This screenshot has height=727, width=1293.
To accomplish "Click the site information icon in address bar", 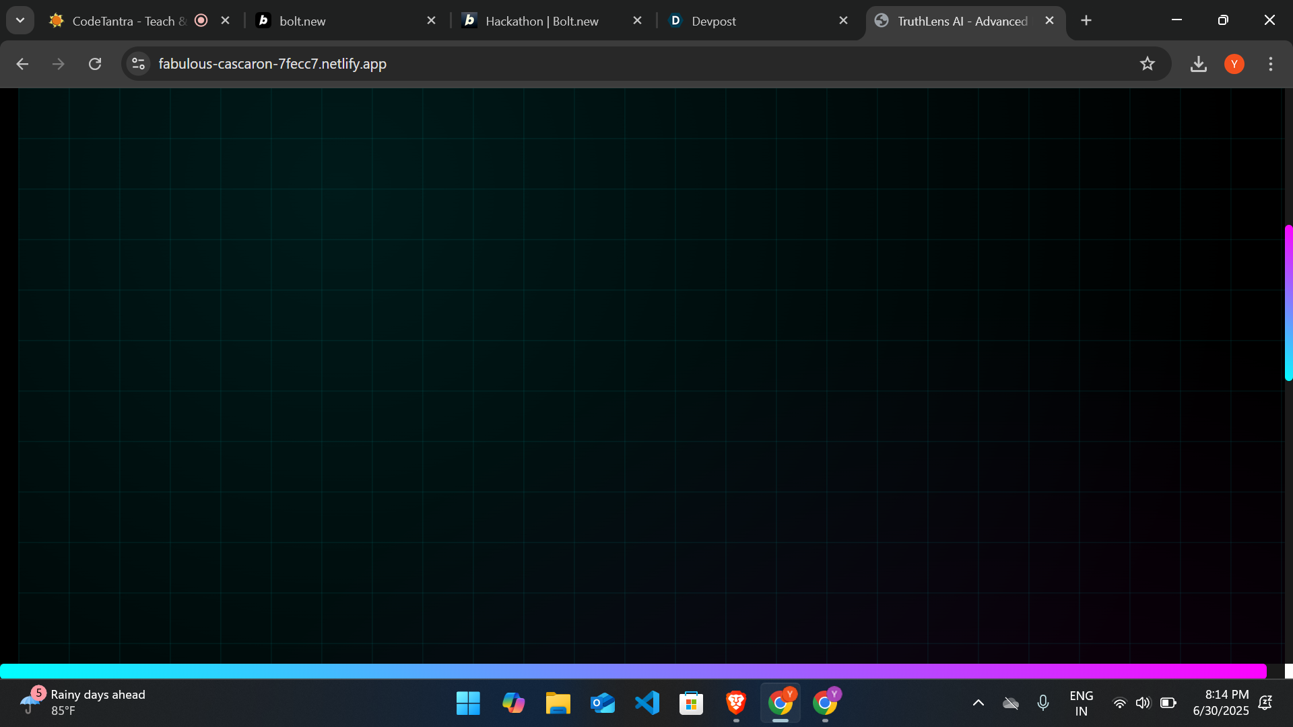I will (138, 64).
